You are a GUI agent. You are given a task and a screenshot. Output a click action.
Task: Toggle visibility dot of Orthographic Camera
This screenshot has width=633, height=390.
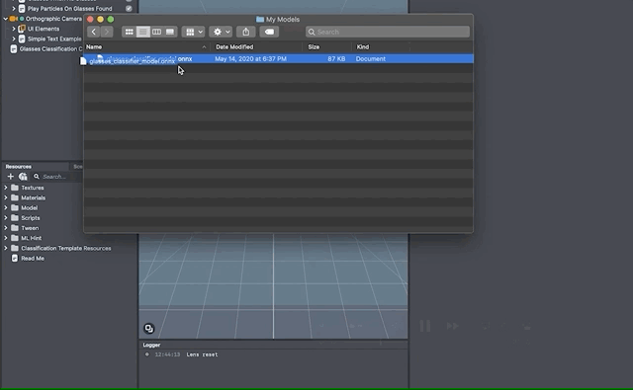(22, 19)
